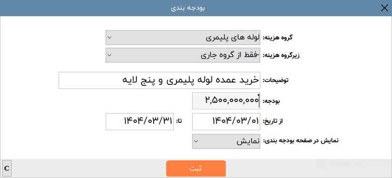Focus the بودجه amount field showing ۲,۵۰۰,۰۰۰,۰۰۰
Viewport: 392px width, 178px height.
pos(226,101)
